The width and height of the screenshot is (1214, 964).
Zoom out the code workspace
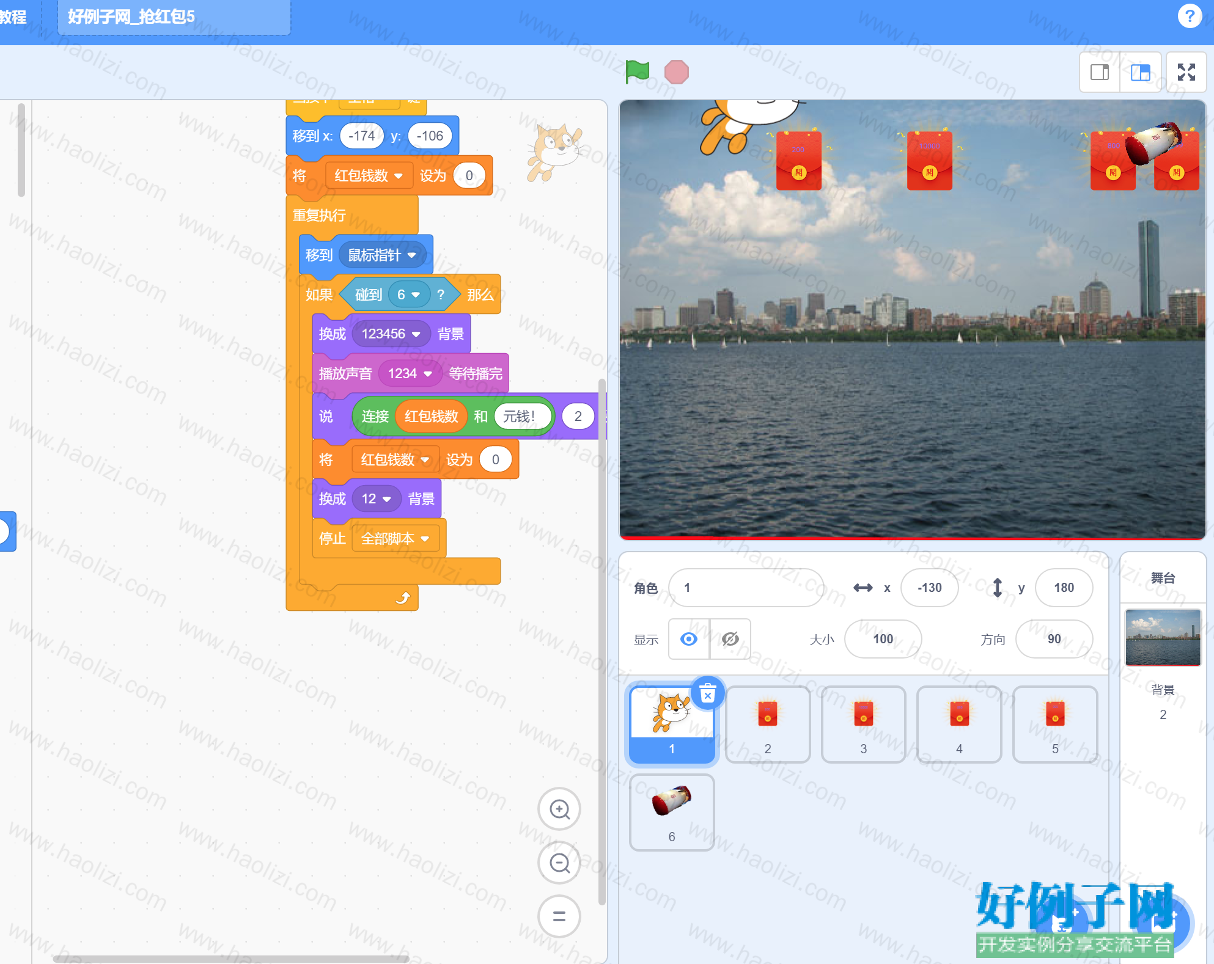click(559, 863)
